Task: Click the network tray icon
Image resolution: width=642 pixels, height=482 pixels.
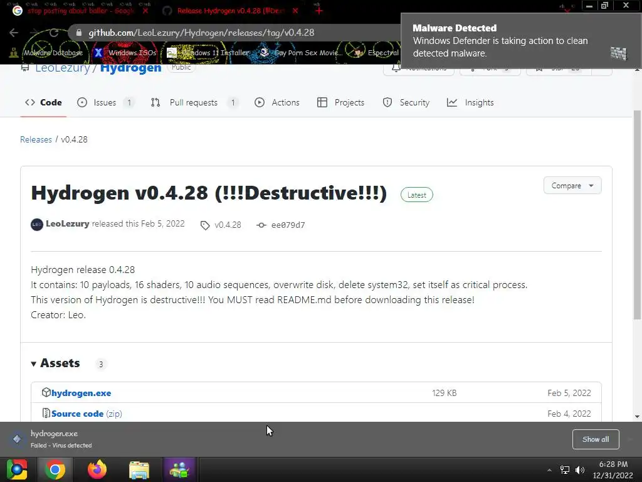Action: click(x=565, y=470)
